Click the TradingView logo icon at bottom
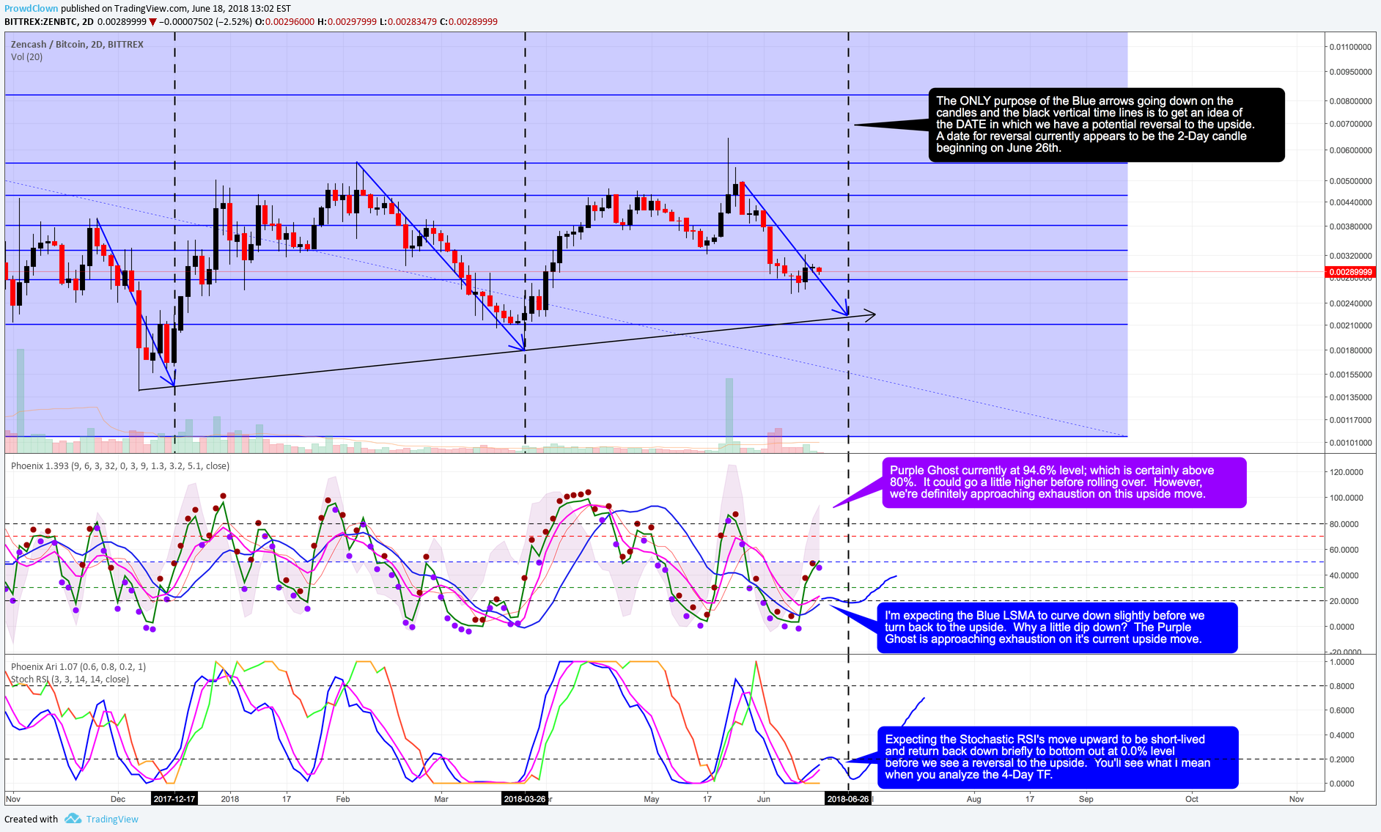The width and height of the screenshot is (1381, 832). click(73, 818)
